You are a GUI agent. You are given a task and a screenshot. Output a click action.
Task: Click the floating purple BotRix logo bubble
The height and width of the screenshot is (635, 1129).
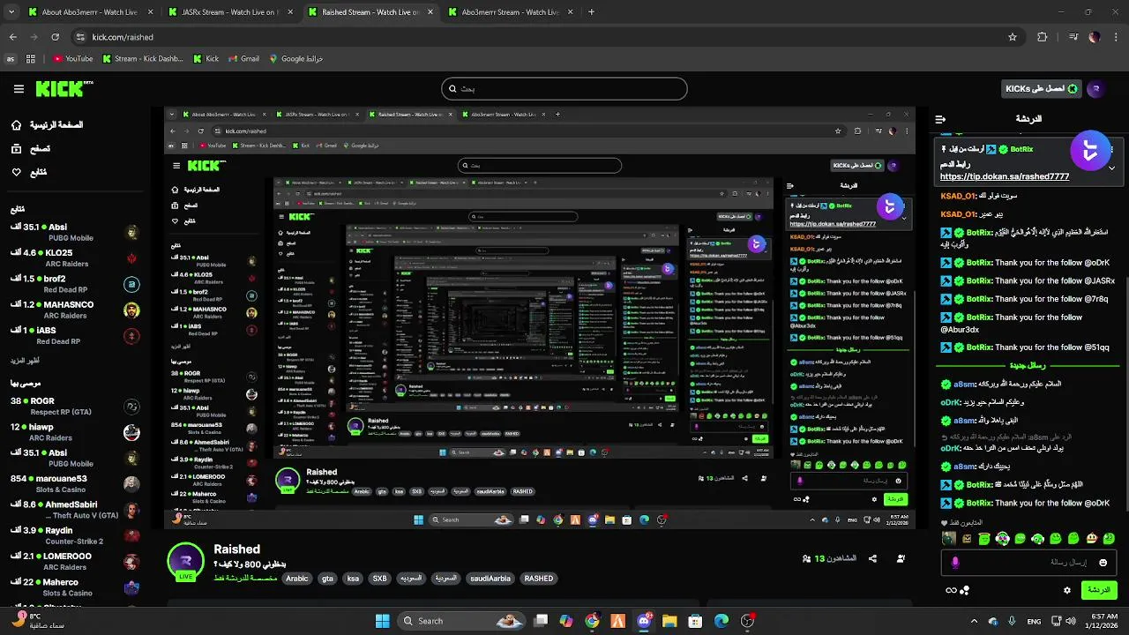[x=1089, y=152]
